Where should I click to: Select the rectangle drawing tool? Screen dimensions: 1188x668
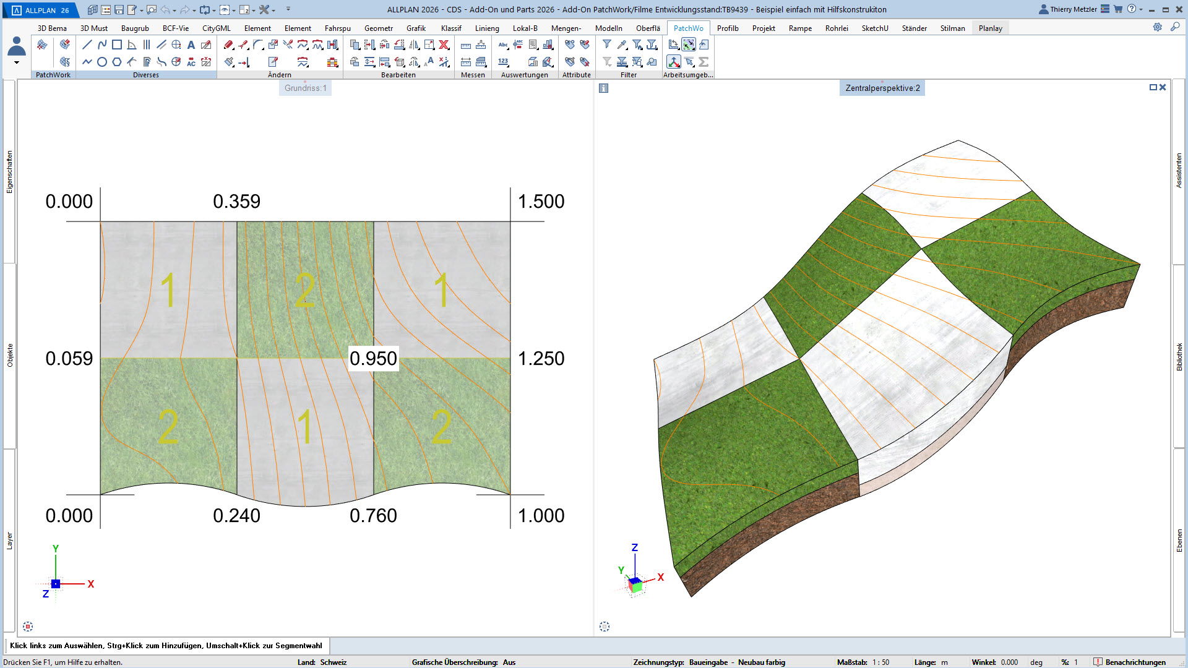pyautogui.click(x=116, y=45)
